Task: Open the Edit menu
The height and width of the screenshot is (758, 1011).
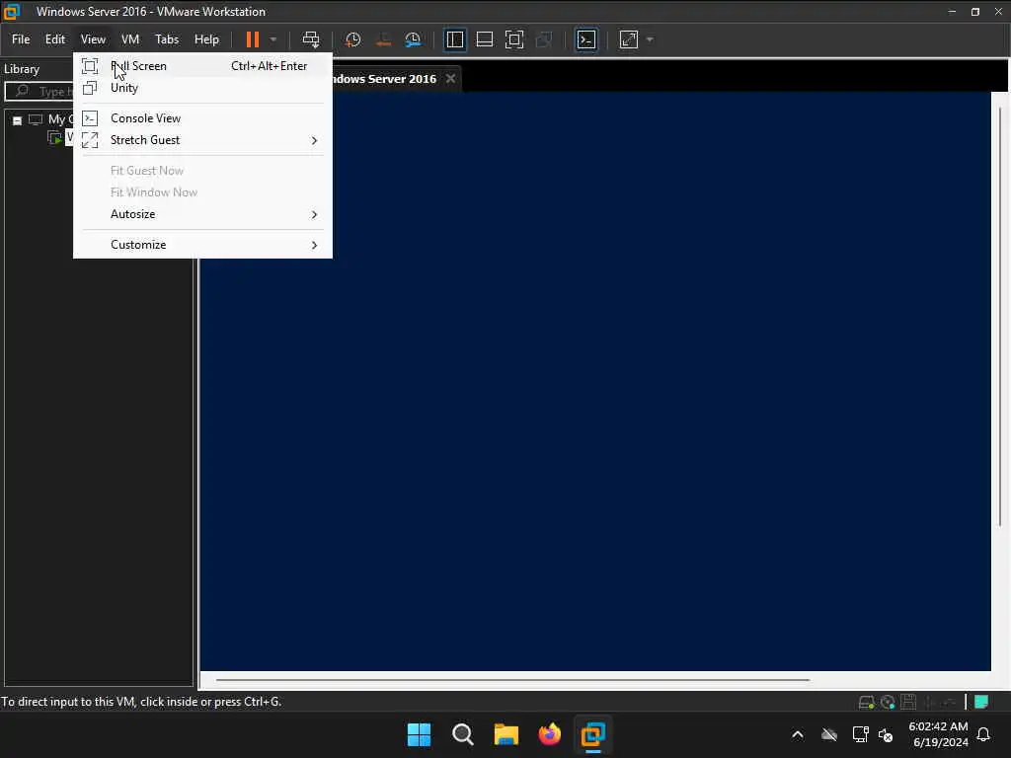Action: [55, 39]
